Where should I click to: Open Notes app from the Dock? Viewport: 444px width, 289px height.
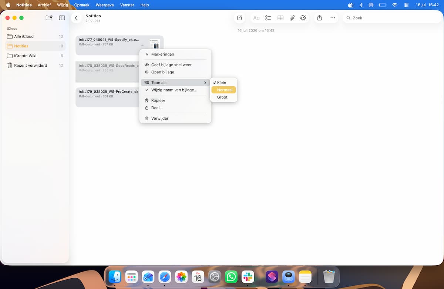click(x=305, y=277)
